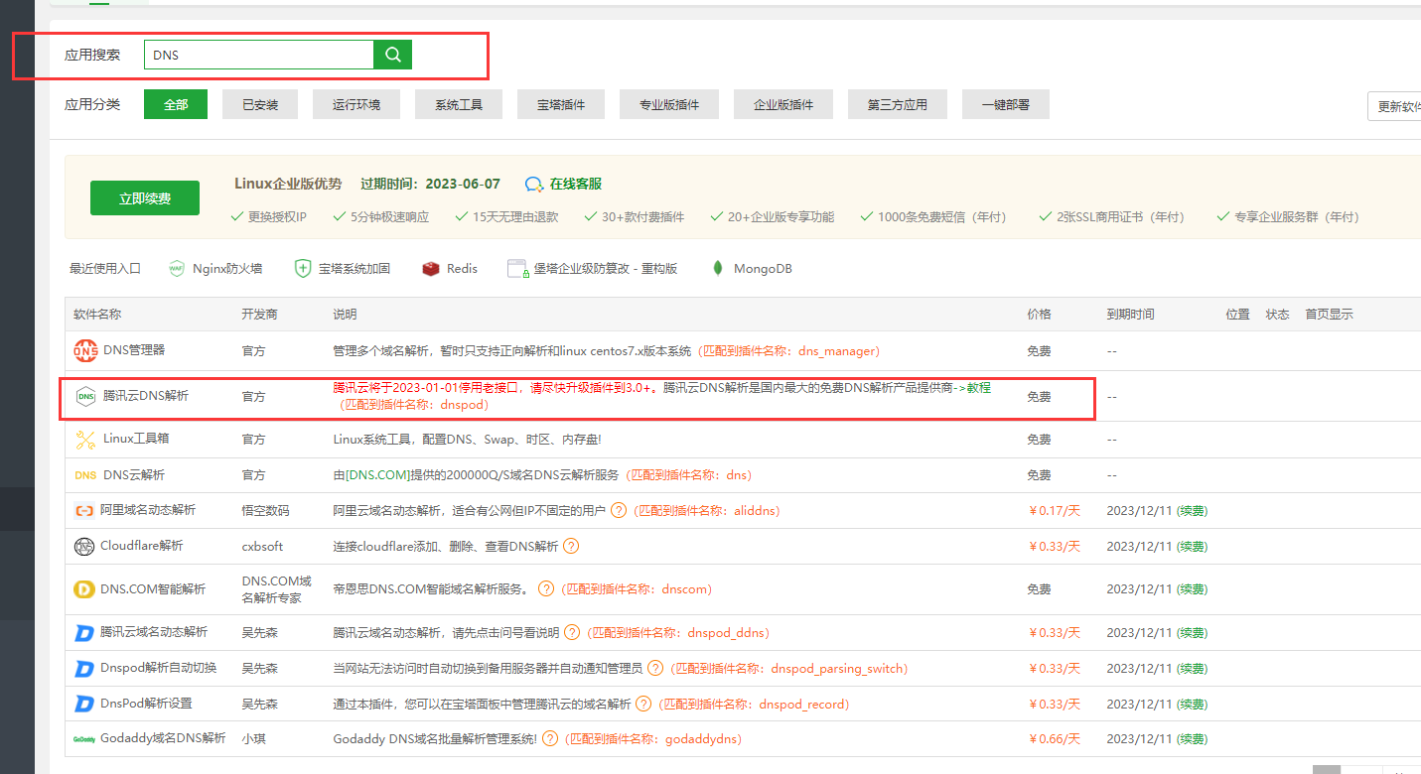This screenshot has width=1421, height=774.
Task: Click the 价格 column header
Action: pyautogui.click(x=1039, y=315)
